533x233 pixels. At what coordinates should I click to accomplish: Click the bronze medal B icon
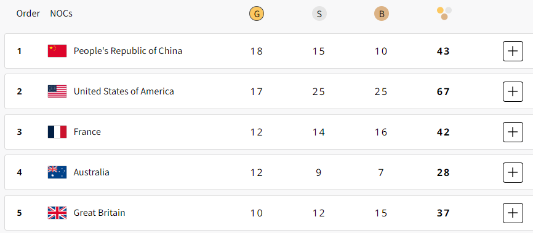[382, 14]
